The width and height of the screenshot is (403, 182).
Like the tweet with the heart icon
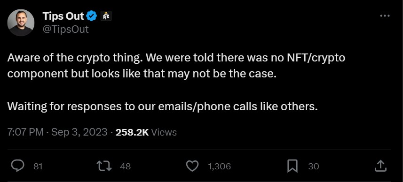pos(192,166)
